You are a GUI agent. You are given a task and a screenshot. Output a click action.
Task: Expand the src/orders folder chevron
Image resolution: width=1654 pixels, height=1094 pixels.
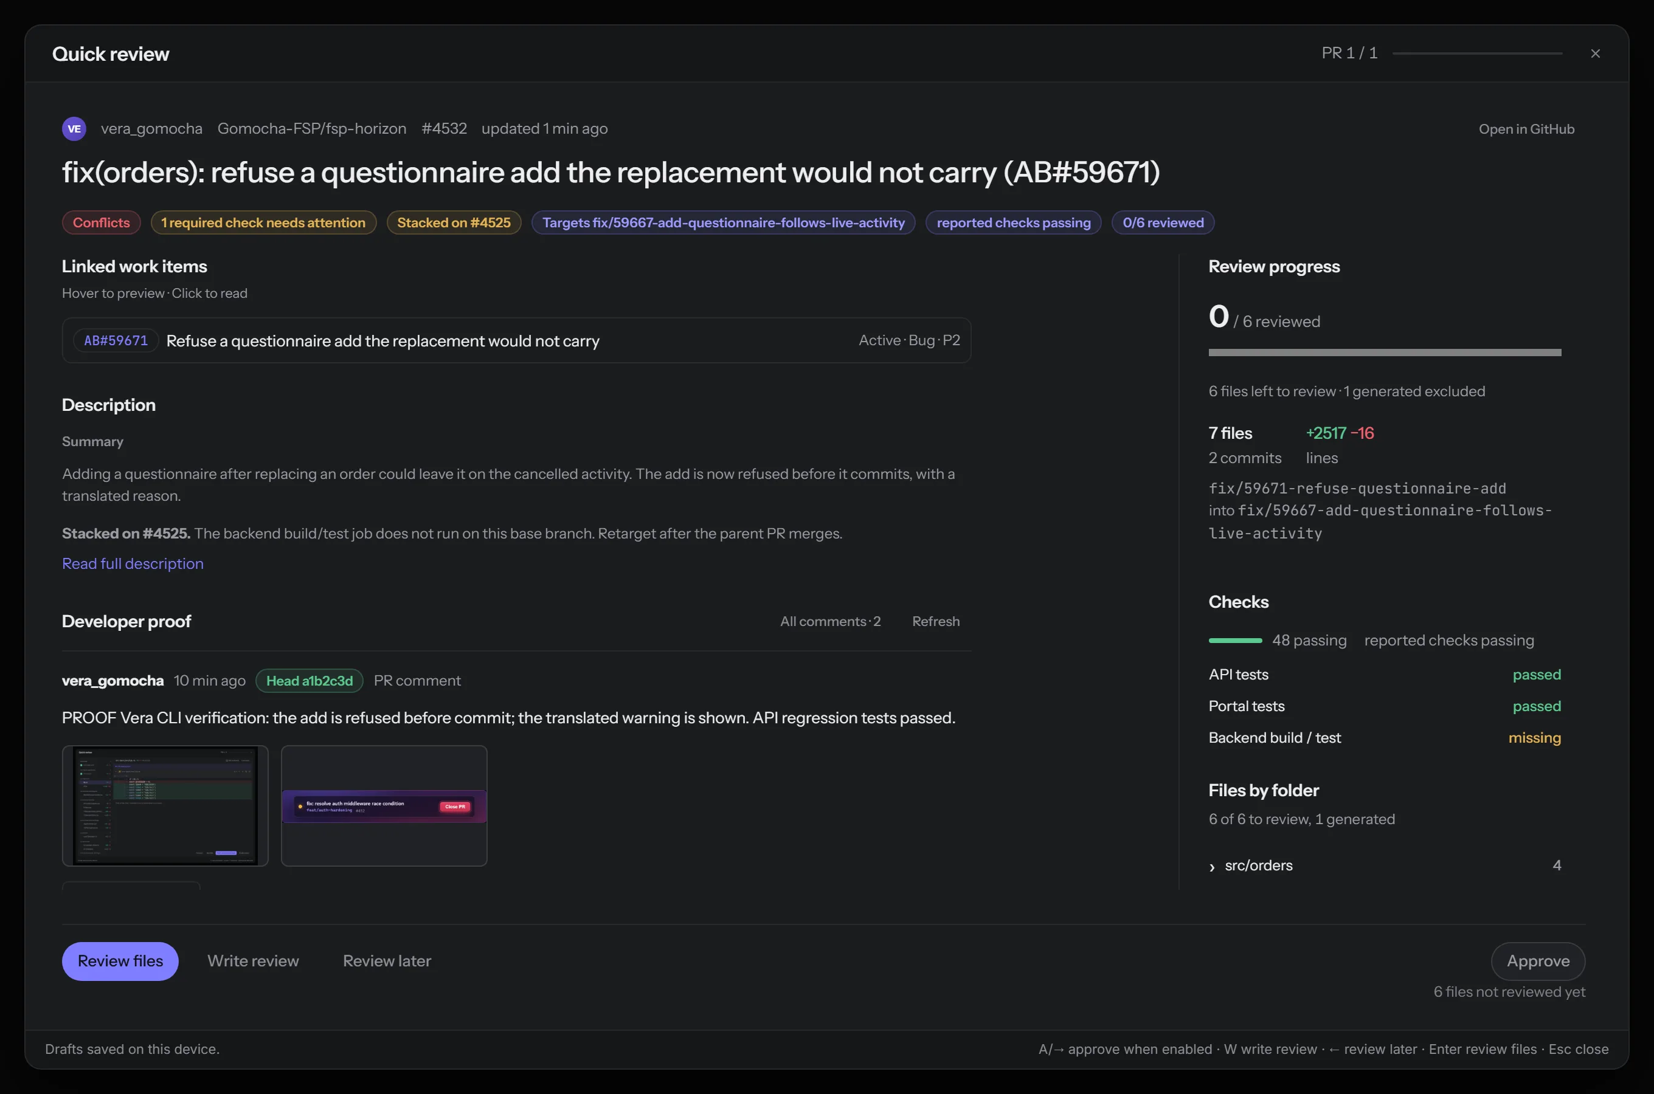point(1213,866)
